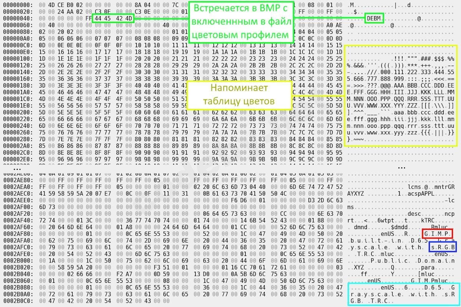
Task: Click ASCII text 'b.u.i.l.t.-.i.n'
Action: (376, 241)
